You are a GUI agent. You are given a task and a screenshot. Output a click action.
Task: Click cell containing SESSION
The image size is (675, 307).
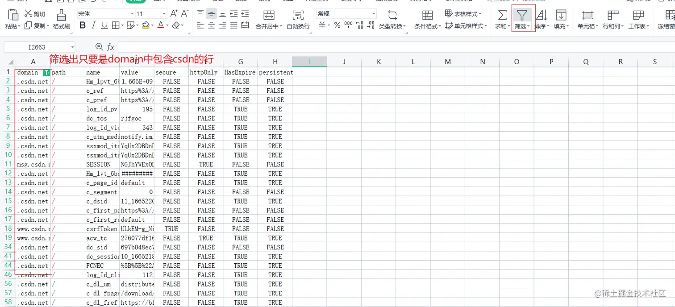click(x=102, y=164)
